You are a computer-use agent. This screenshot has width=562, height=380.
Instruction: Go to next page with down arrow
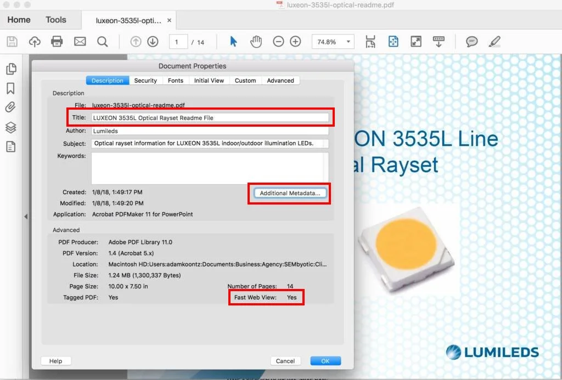pyautogui.click(x=153, y=42)
